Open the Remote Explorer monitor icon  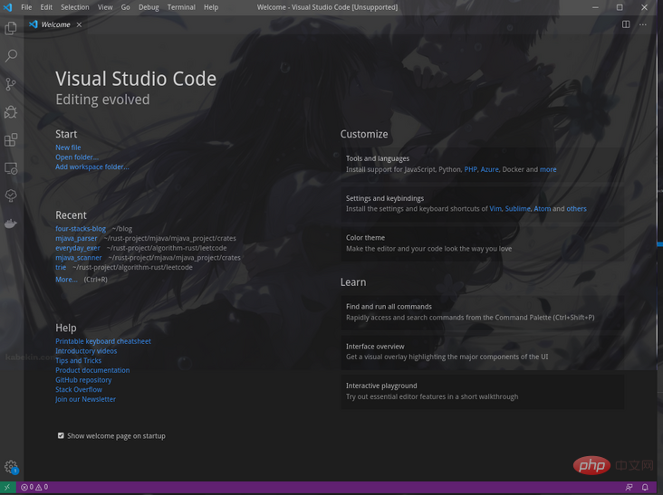coord(11,168)
